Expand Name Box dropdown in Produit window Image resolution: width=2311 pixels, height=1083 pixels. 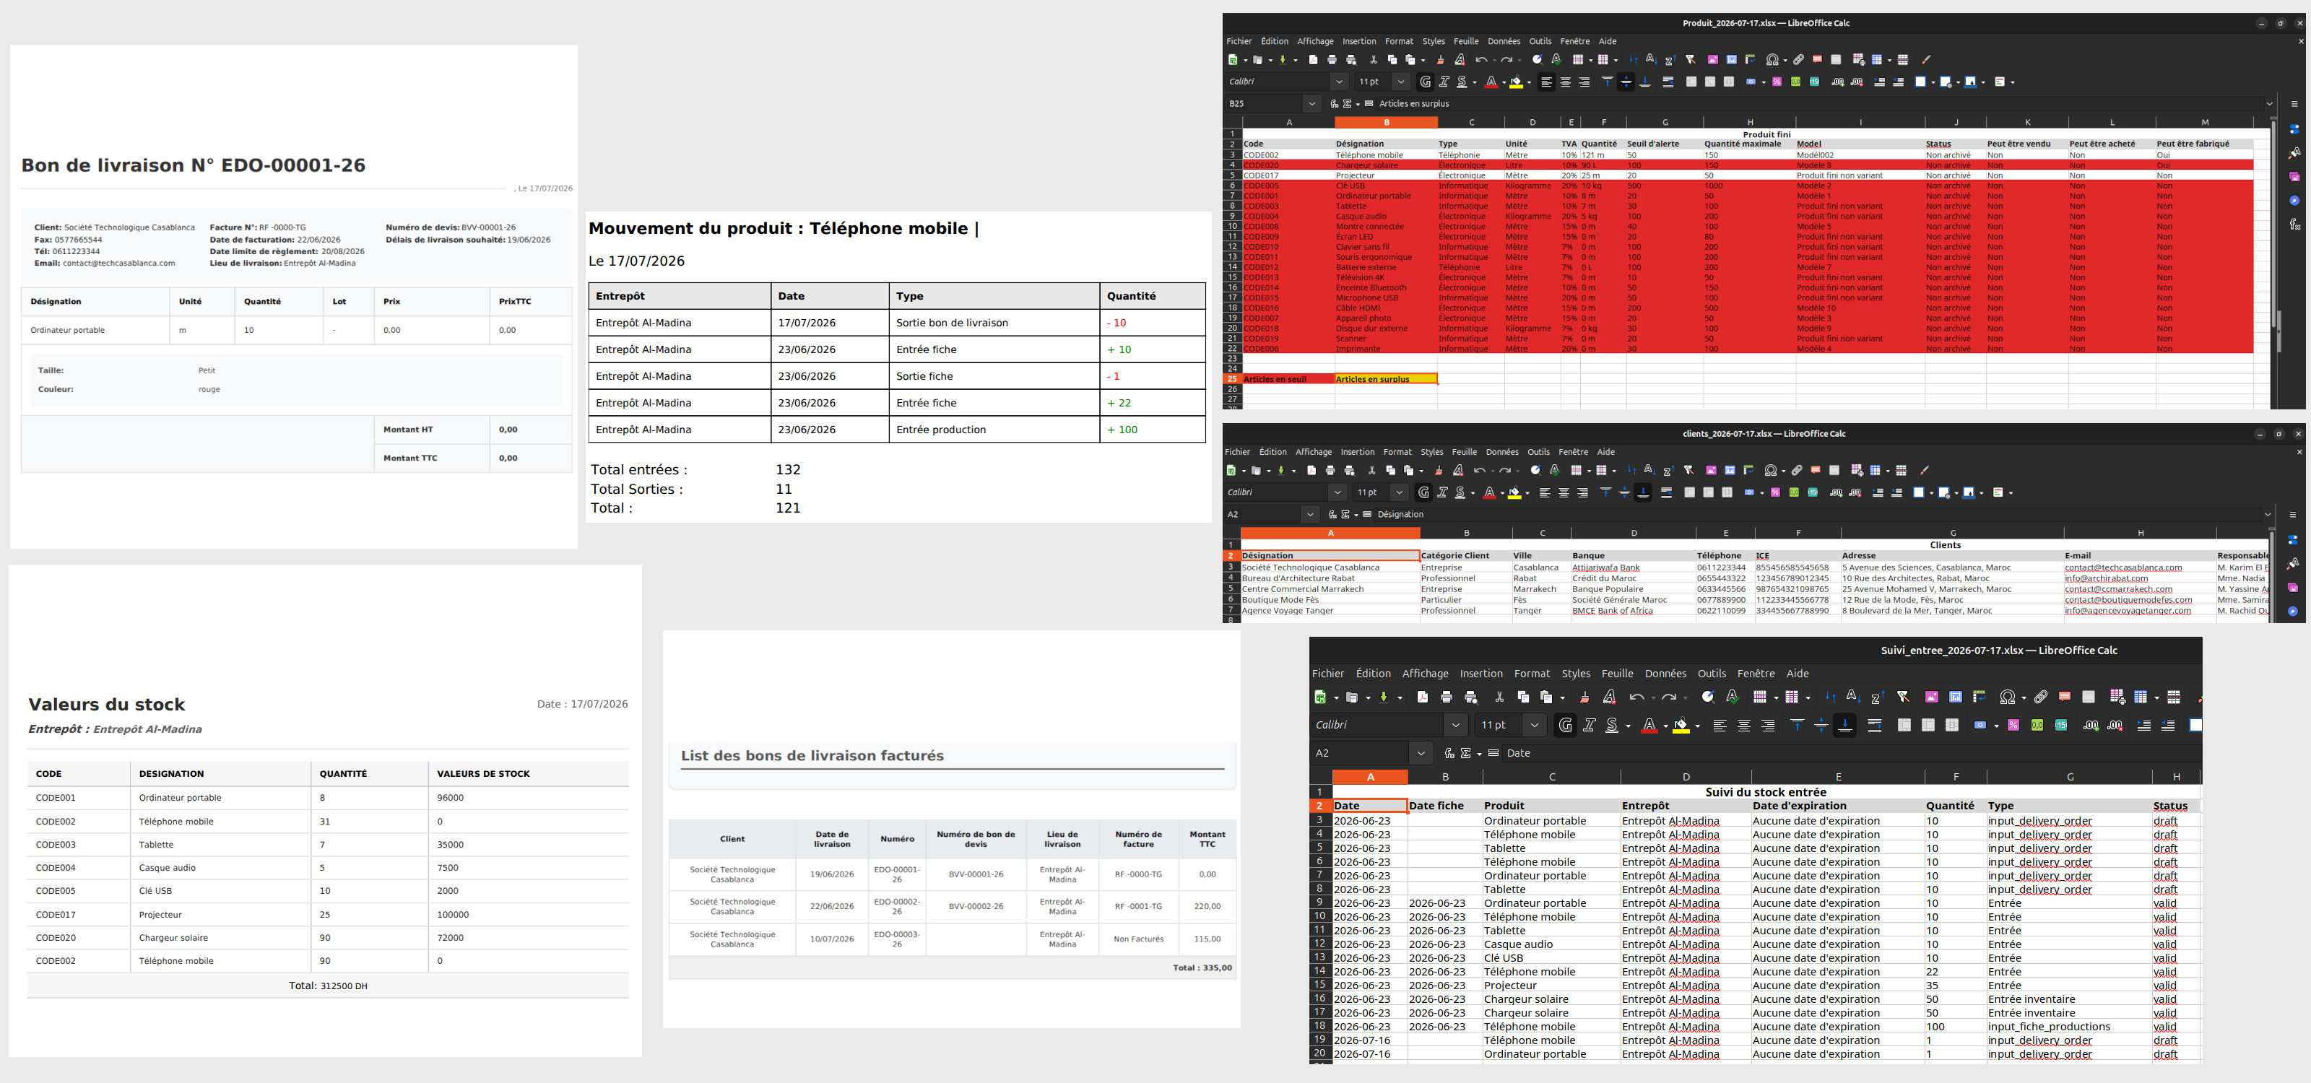click(1311, 104)
